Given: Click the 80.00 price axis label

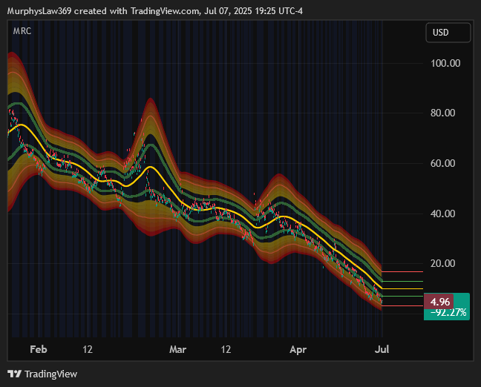Looking at the screenshot, I should 443,113.
